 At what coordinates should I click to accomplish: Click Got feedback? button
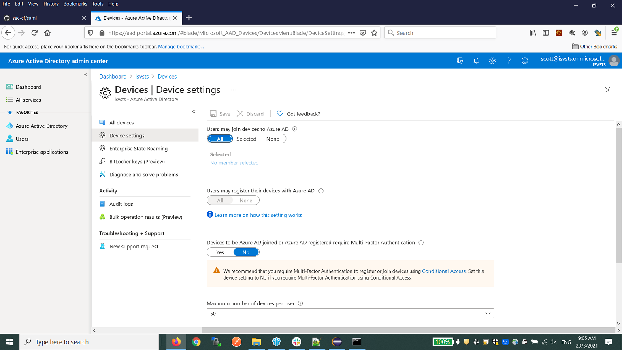point(298,114)
